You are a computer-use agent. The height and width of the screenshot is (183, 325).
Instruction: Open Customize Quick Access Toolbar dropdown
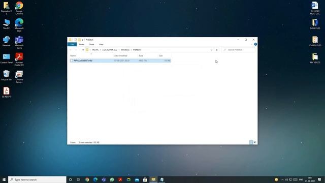[82, 40]
